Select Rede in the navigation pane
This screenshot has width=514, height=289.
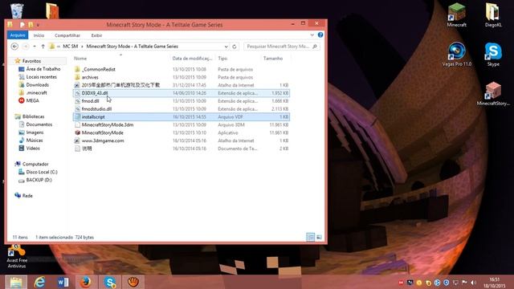pos(27,196)
